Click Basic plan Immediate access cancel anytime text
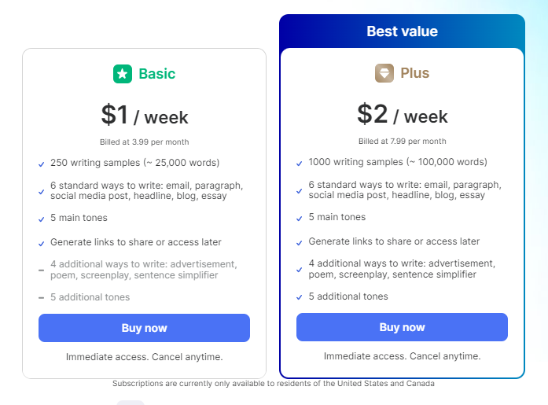The width and height of the screenshot is (548, 405). click(145, 356)
